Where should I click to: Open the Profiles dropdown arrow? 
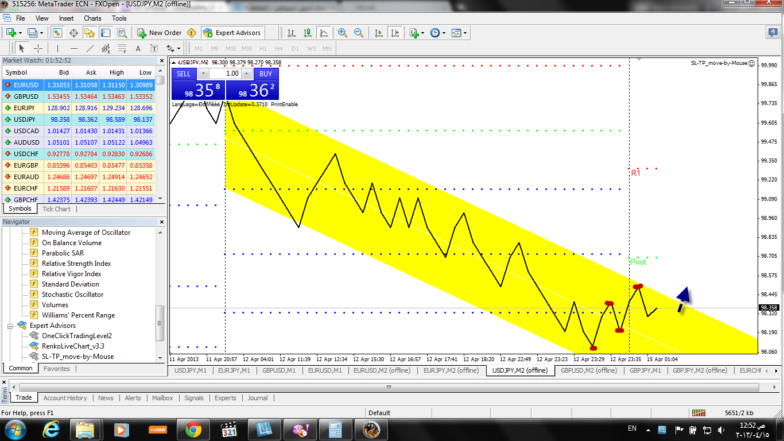41,33
